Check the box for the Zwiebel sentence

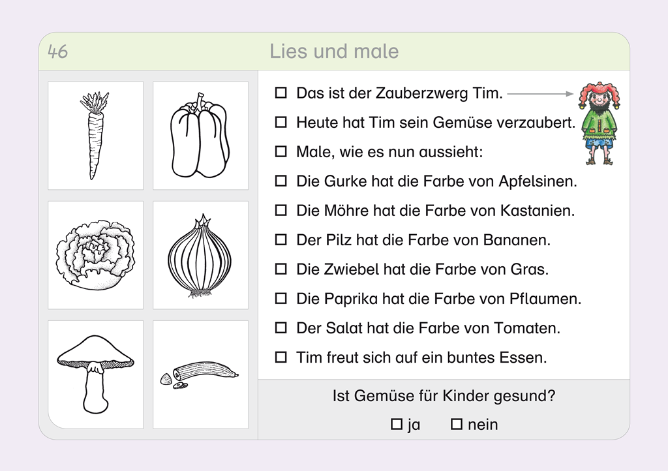tap(281, 269)
